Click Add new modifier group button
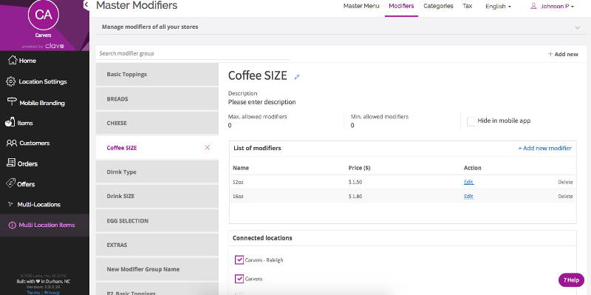 [x=563, y=54]
